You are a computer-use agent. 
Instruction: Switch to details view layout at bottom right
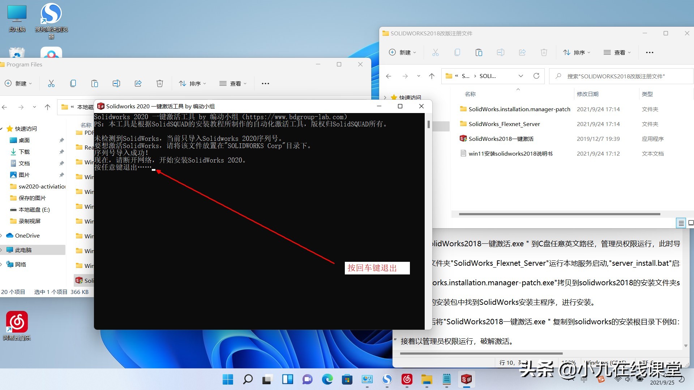coord(681,223)
